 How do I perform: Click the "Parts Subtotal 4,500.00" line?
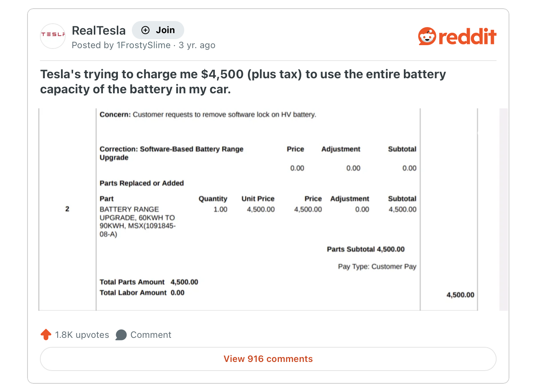point(365,249)
